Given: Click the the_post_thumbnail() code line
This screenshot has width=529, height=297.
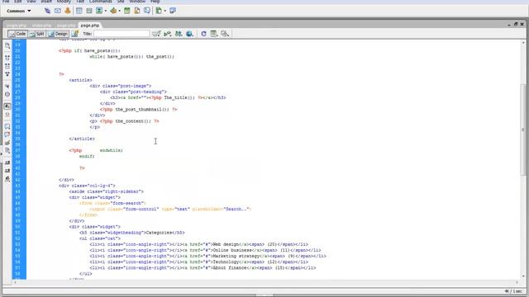Looking at the screenshot, I should (x=138, y=110).
